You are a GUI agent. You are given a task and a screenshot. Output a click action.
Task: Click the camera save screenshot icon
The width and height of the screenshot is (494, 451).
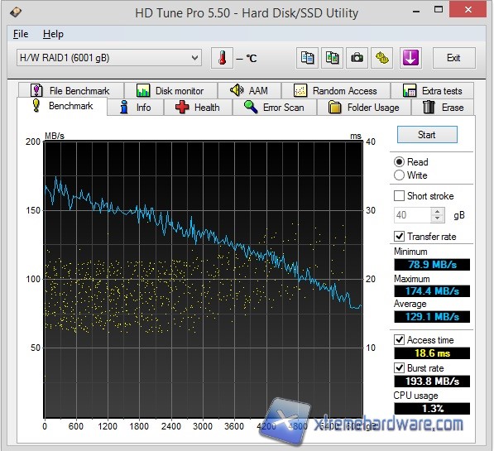tap(357, 58)
